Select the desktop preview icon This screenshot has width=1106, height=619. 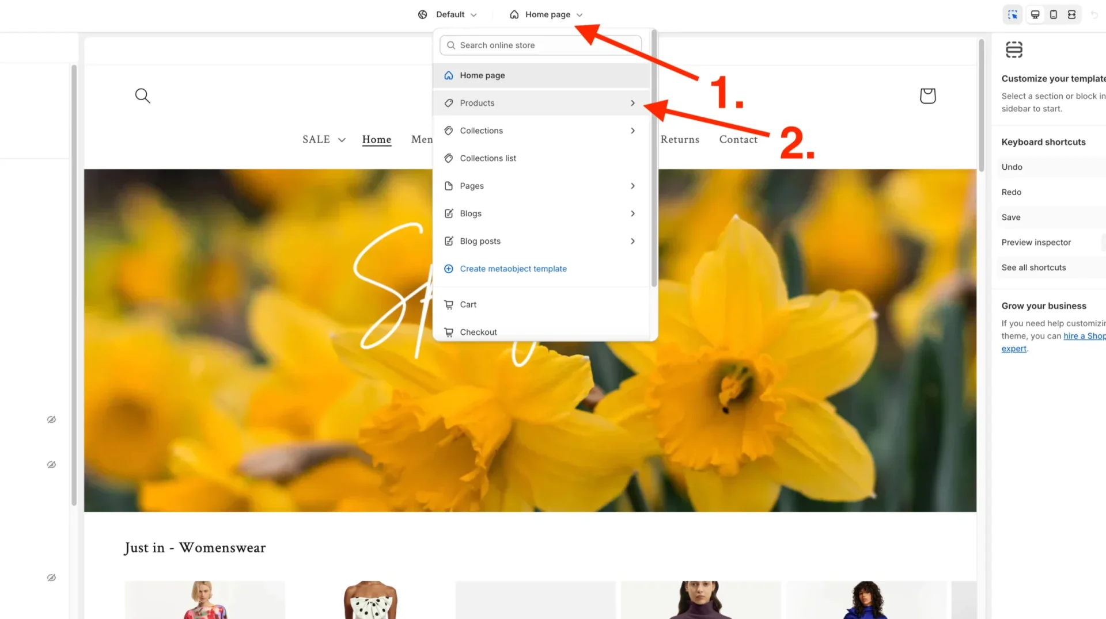[1035, 14]
